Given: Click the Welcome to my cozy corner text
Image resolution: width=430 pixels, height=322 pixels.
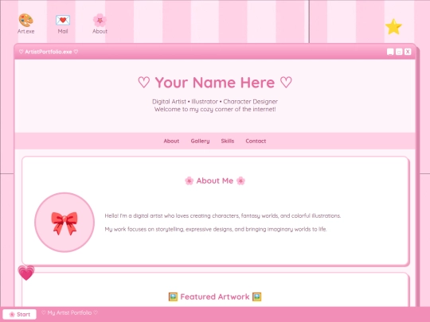Looking at the screenshot, I should point(215,109).
